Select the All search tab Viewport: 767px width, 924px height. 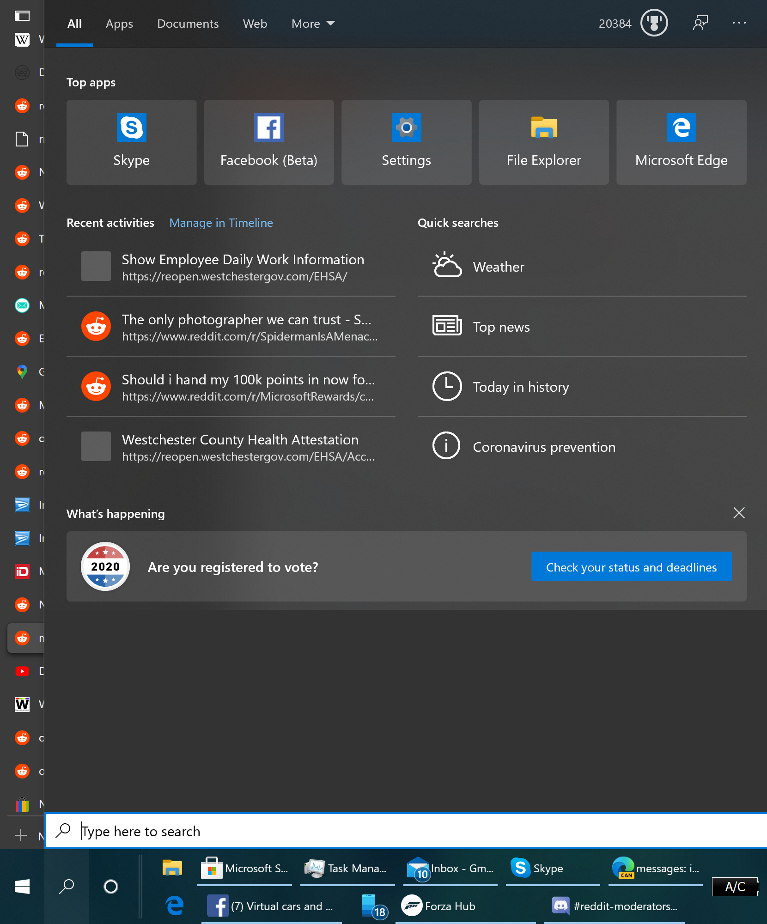[x=74, y=24]
